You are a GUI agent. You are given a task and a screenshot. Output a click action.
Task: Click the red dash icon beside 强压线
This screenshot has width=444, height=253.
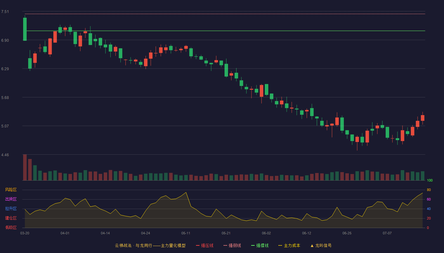[x=198, y=245]
